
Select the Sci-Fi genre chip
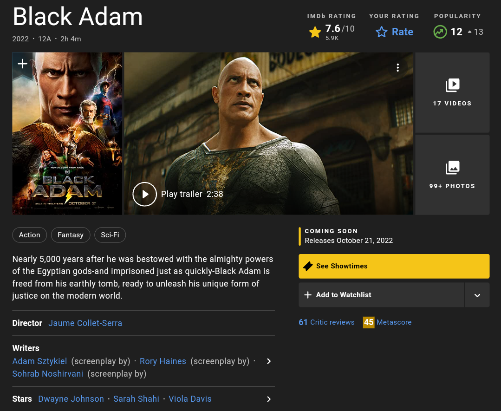110,235
